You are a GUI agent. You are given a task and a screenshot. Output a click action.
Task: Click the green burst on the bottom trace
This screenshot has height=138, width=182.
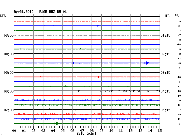coord(56,123)
